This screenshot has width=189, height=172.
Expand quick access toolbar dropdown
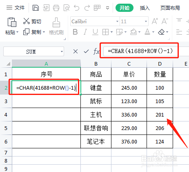[x=107, y=8]
